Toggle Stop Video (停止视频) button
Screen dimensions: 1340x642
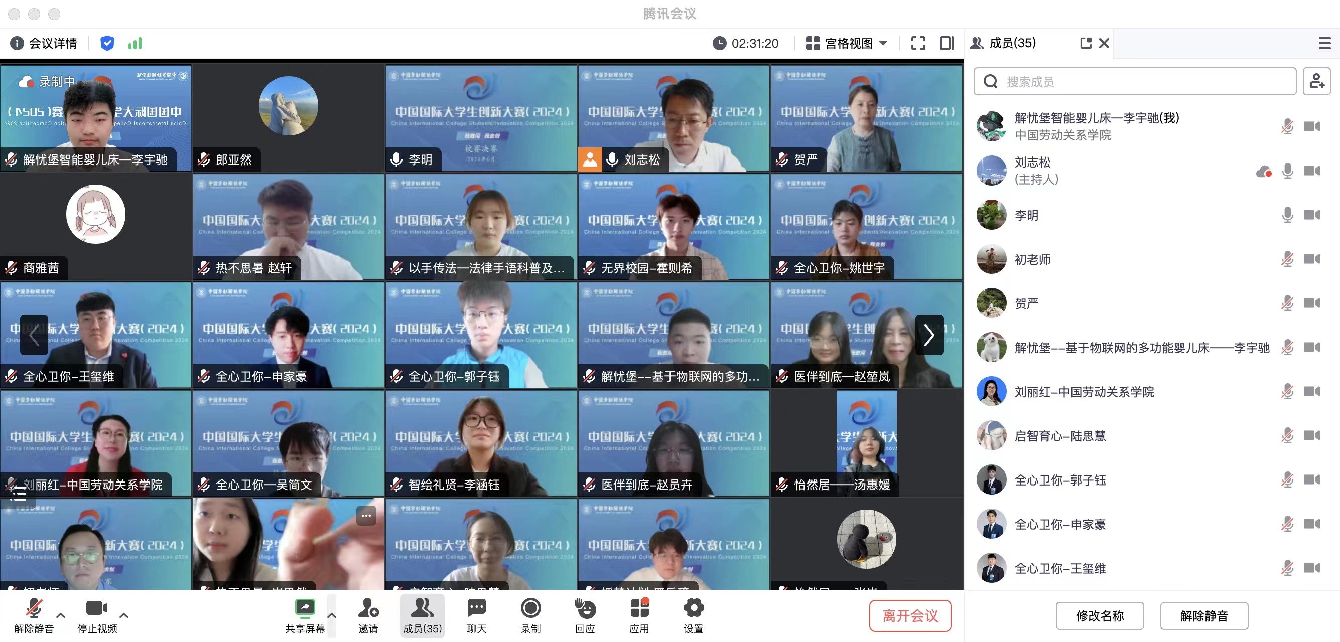(x=97, y=609)
